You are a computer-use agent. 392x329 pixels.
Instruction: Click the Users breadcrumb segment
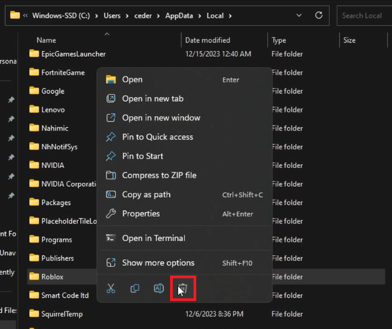point(112,16)
